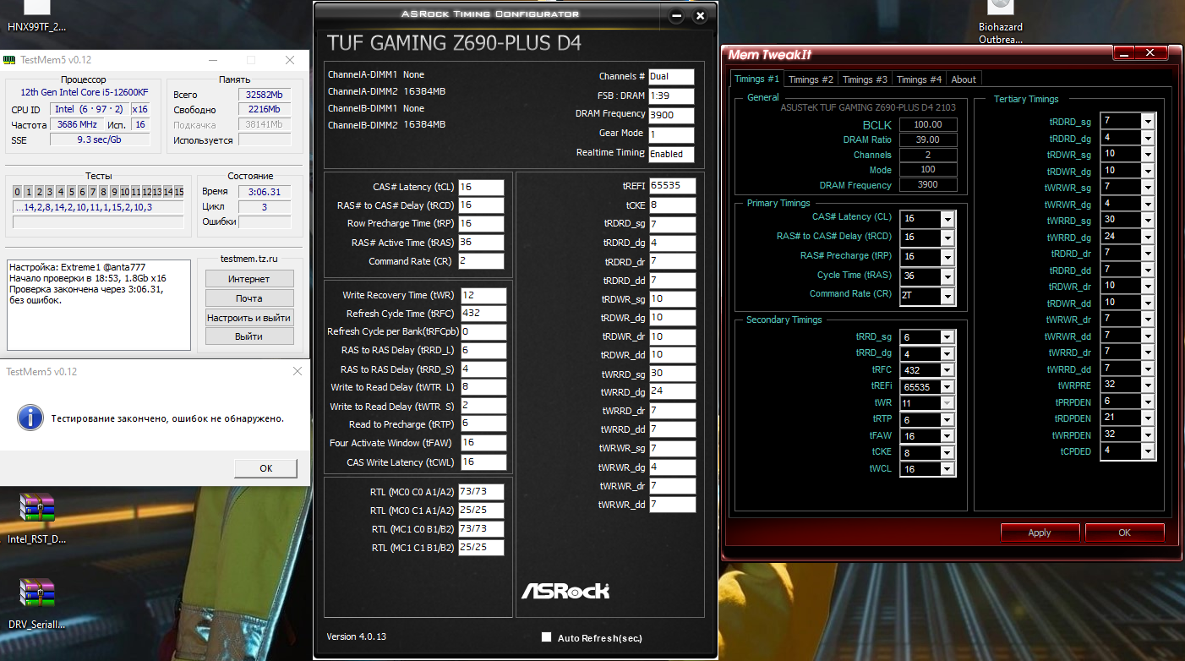Click the BCLK value field in Mem TweakIt
Viewport: 1185px width, 661px height.
[x=929, y=124]
